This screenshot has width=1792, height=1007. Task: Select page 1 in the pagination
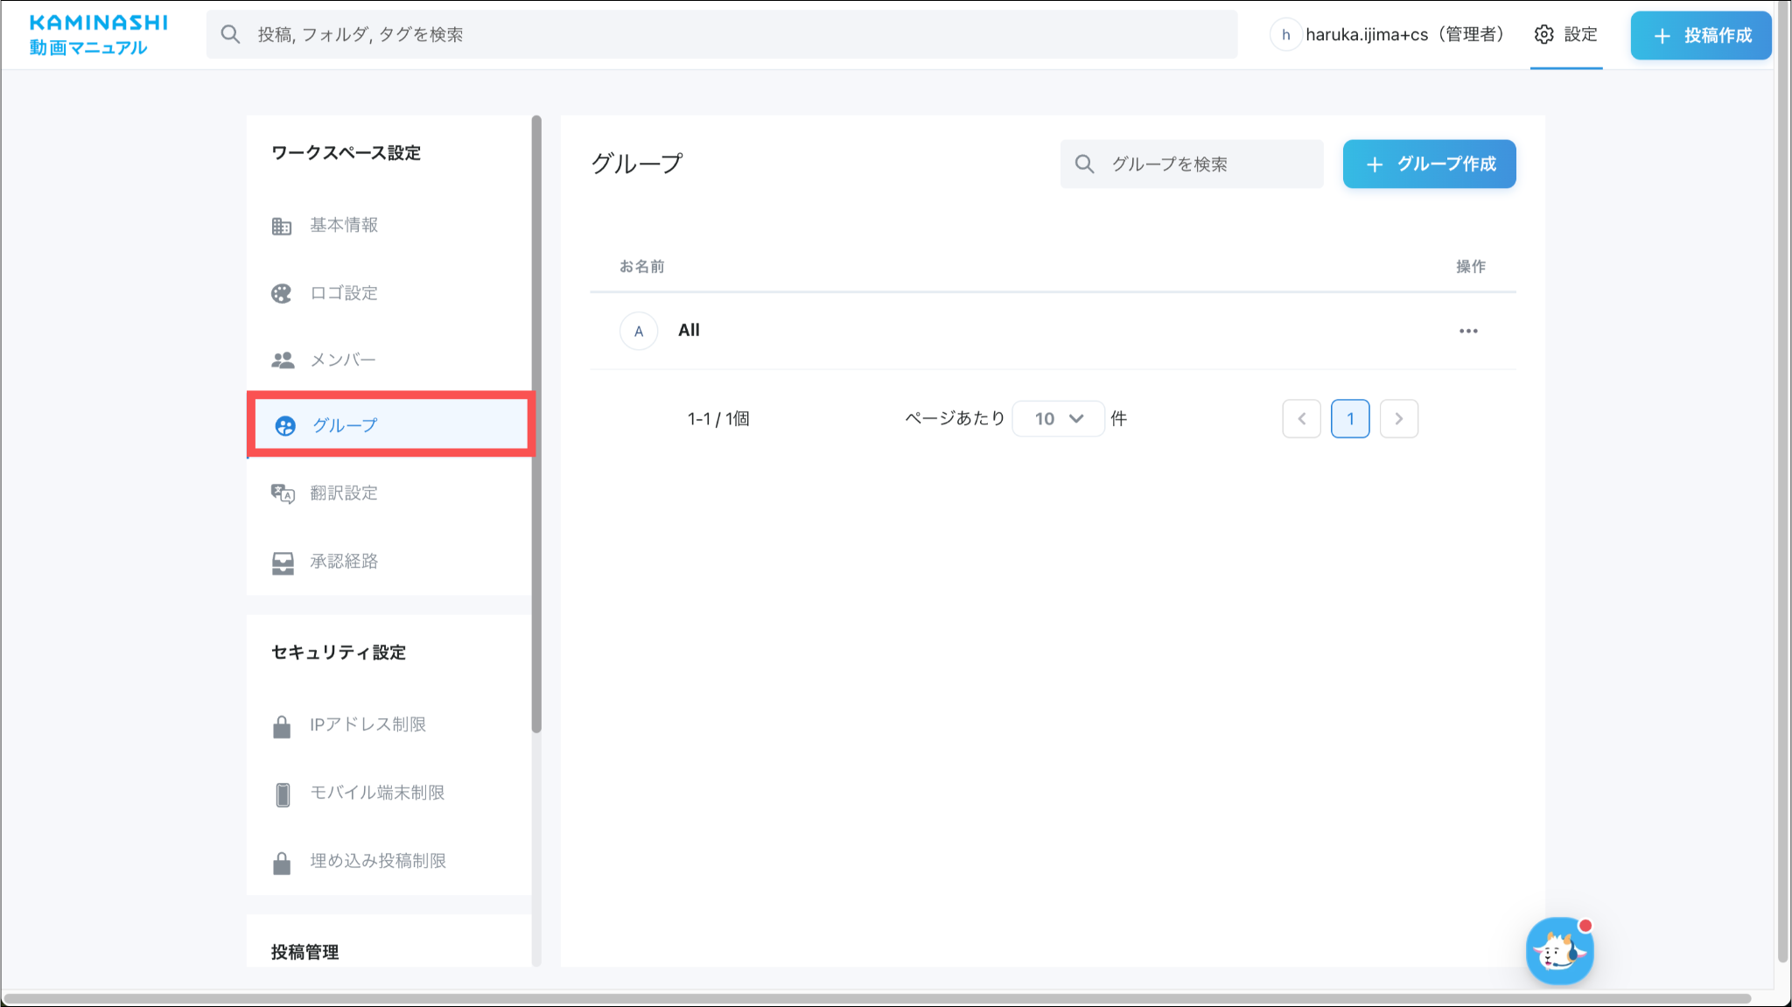coord(1349,419)
